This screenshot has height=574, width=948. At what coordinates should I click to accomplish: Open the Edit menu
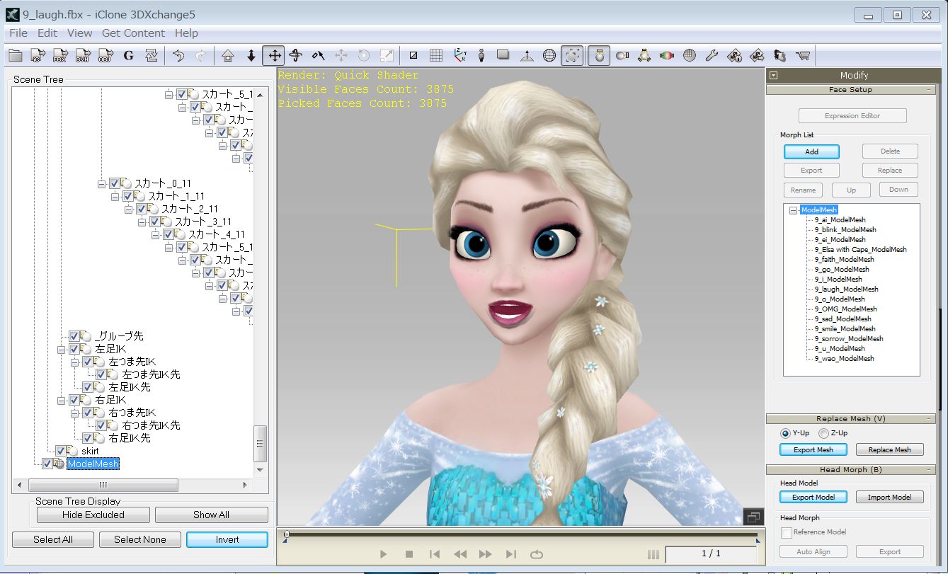click(47, 33)
